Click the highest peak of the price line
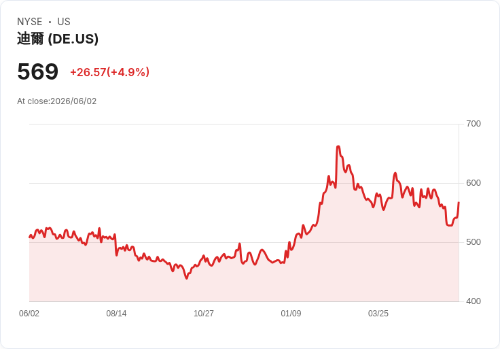 [x=338, y=146]
